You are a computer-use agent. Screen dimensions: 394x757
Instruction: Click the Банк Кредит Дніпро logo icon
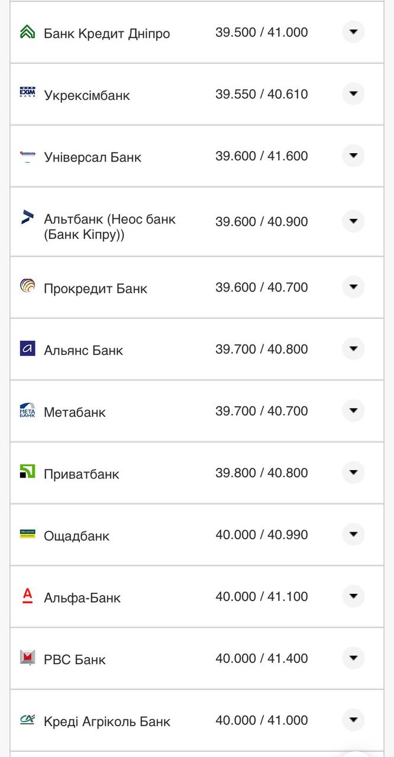pyautogui.click(x=27, y=33)
